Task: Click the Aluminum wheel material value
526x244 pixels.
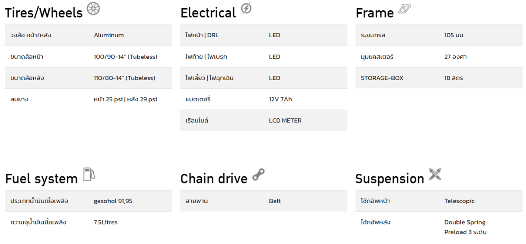Action: pos(109,35)
